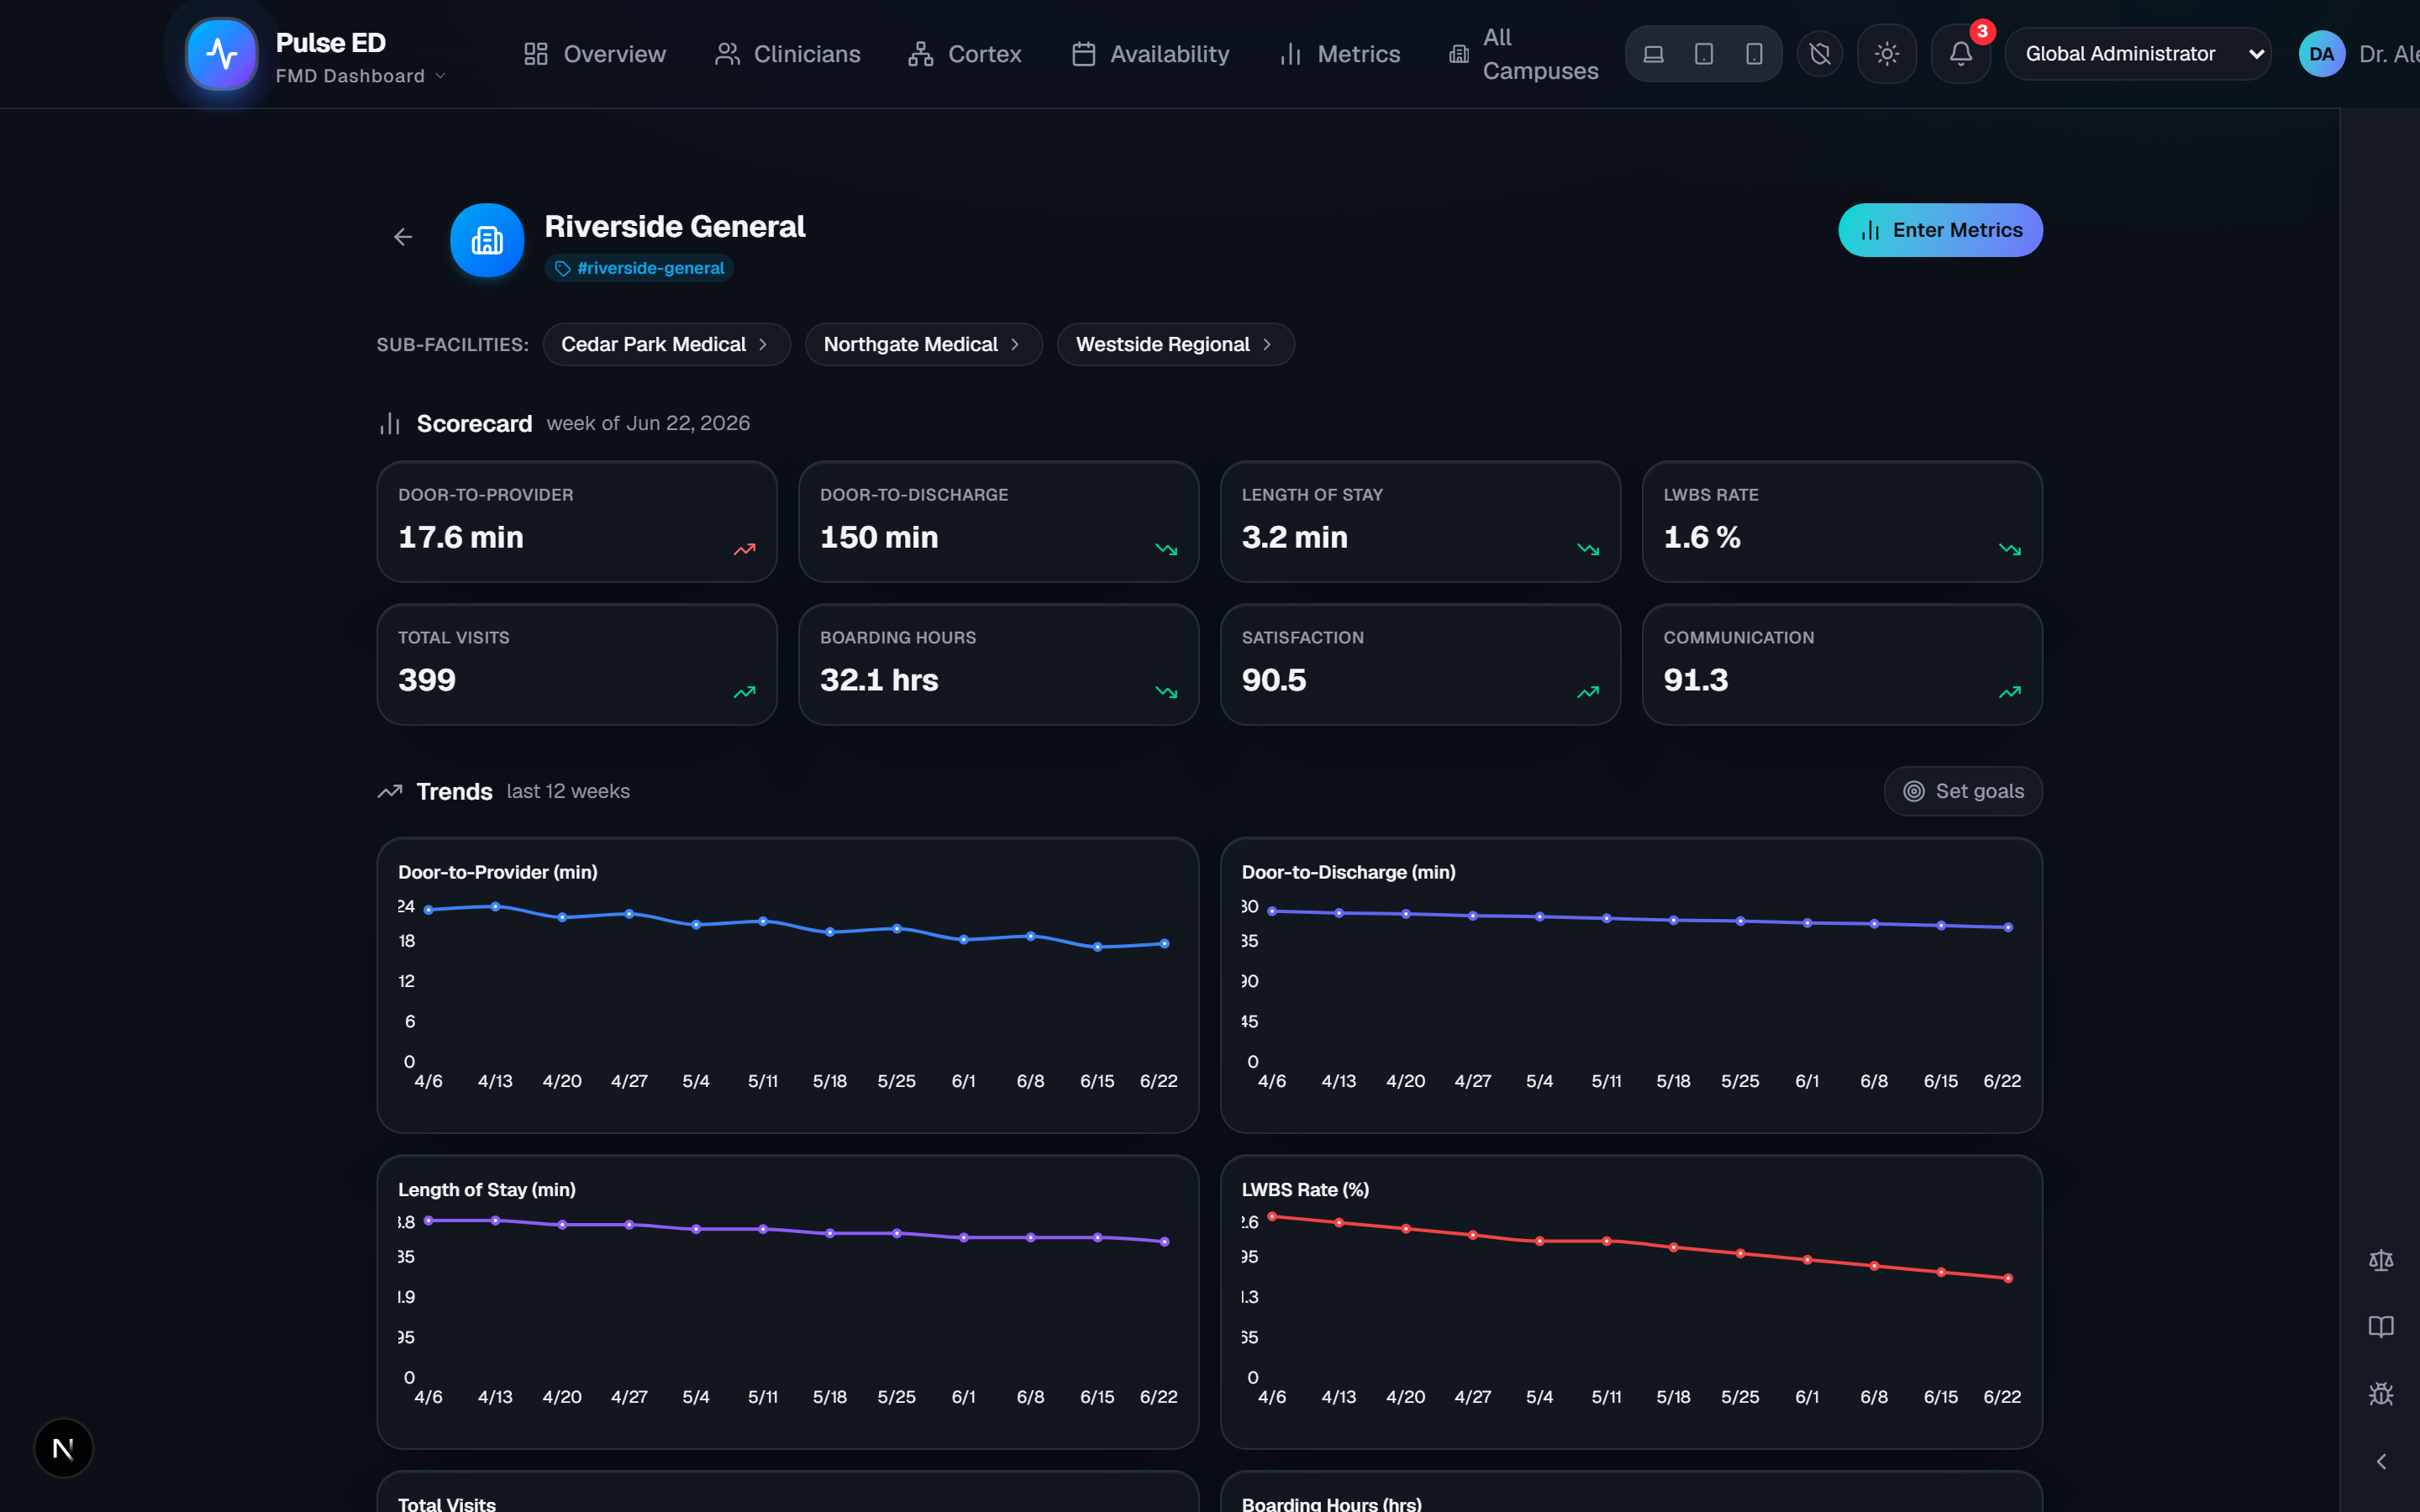Click 6/22 data point on Door-to-Discharge chart

[2008, 927]
